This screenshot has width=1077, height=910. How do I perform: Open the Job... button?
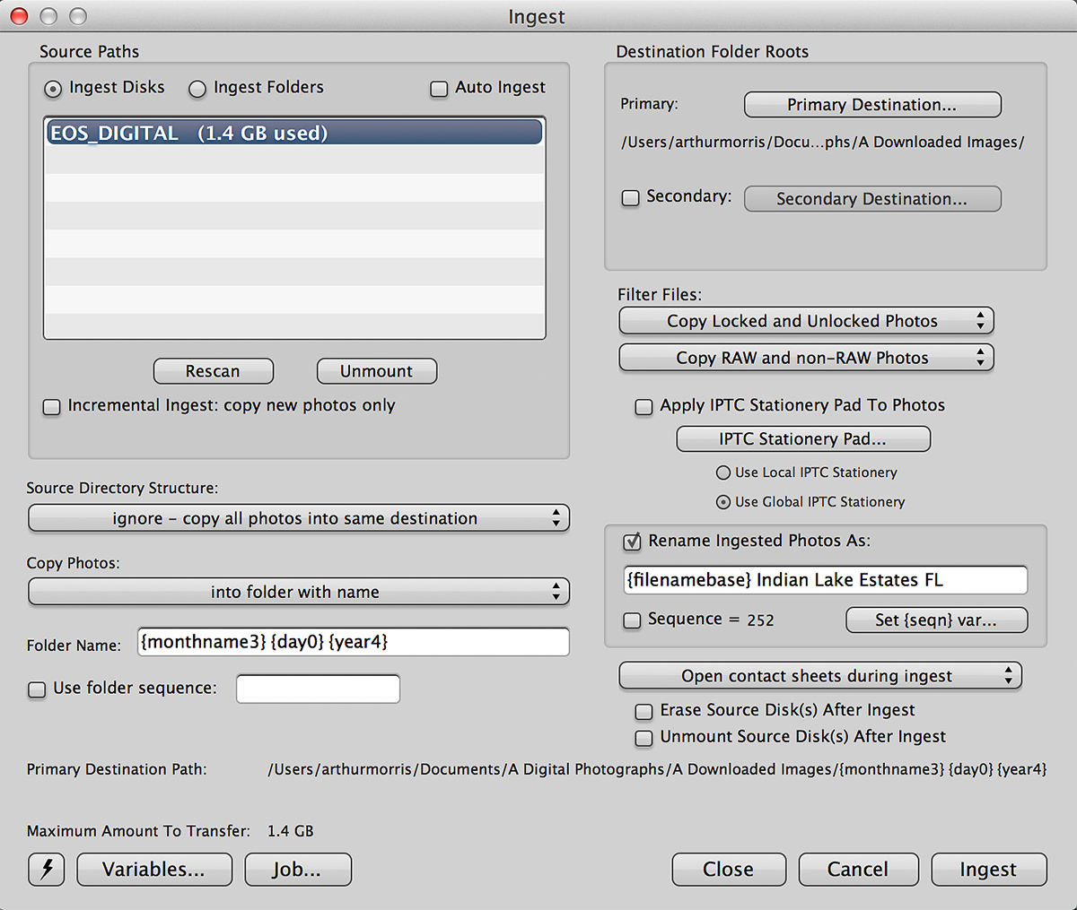point(298,870)
